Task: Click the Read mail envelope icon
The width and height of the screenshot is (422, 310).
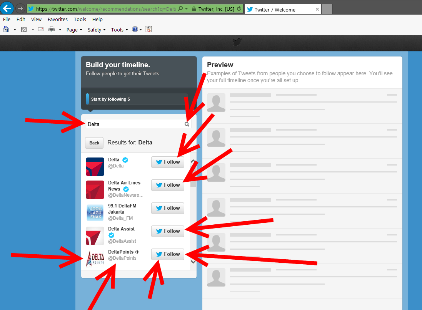Action: click(41, 30)
